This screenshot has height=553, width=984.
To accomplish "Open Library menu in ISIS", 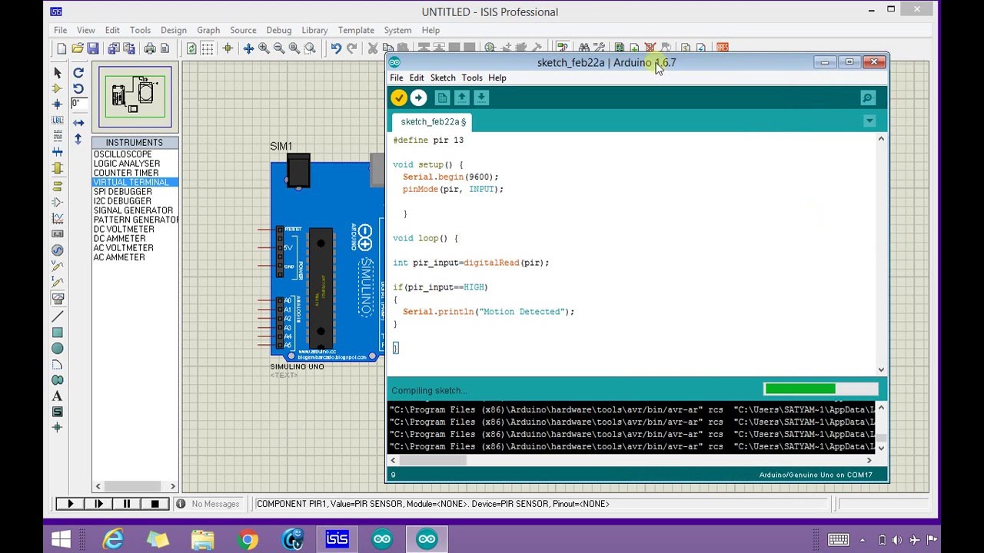I will tap(314, 30).
